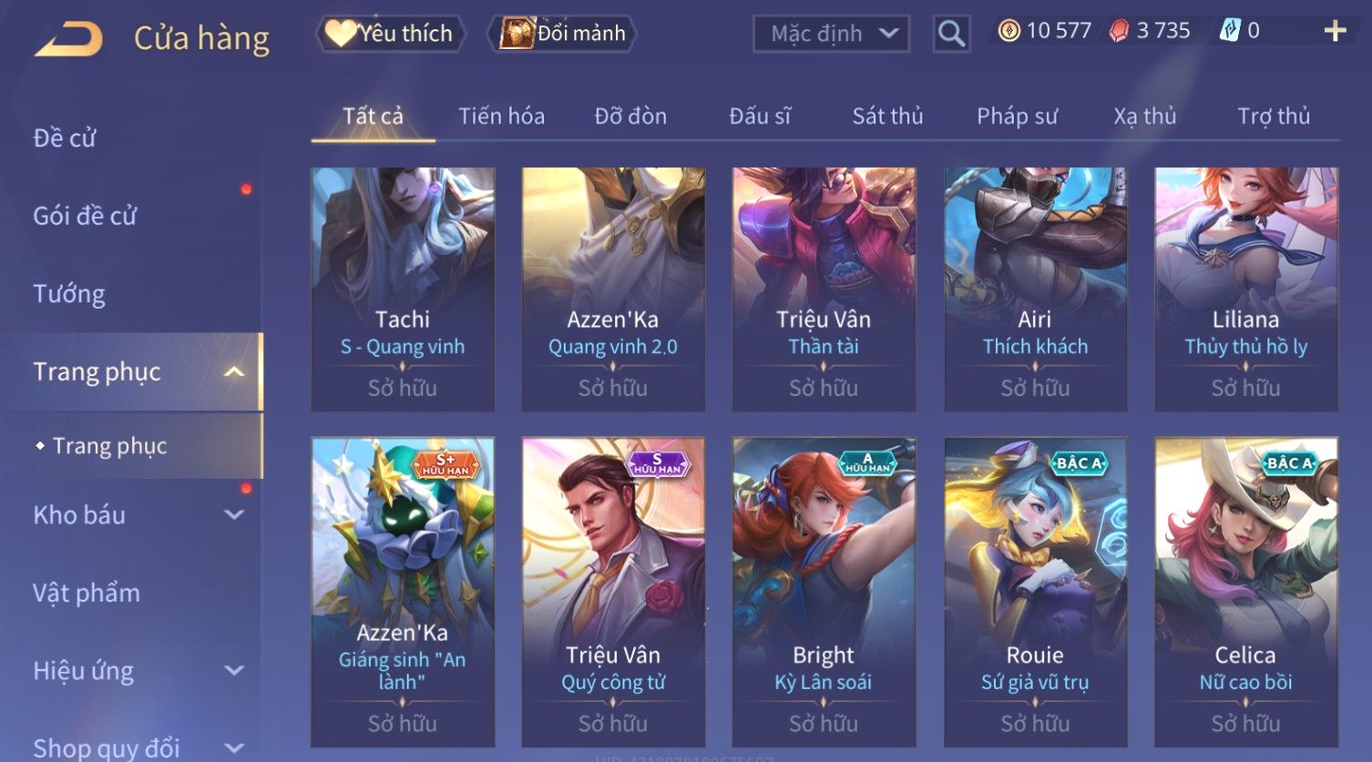Switch to the Sát thủ tab

click(887, 117)
